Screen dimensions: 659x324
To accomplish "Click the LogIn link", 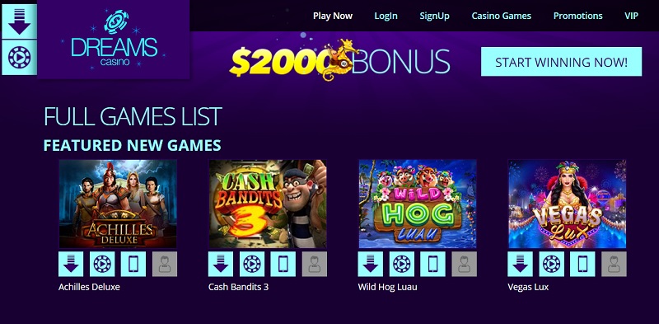I will click(x=386, y=16).
